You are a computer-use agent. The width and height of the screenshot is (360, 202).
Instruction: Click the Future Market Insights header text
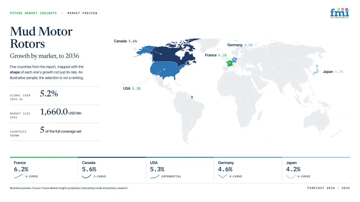(x=33, y=13)
